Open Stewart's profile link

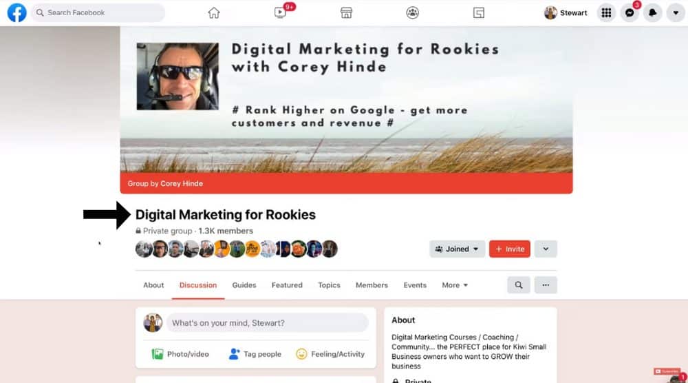click(x=566, y=12)
